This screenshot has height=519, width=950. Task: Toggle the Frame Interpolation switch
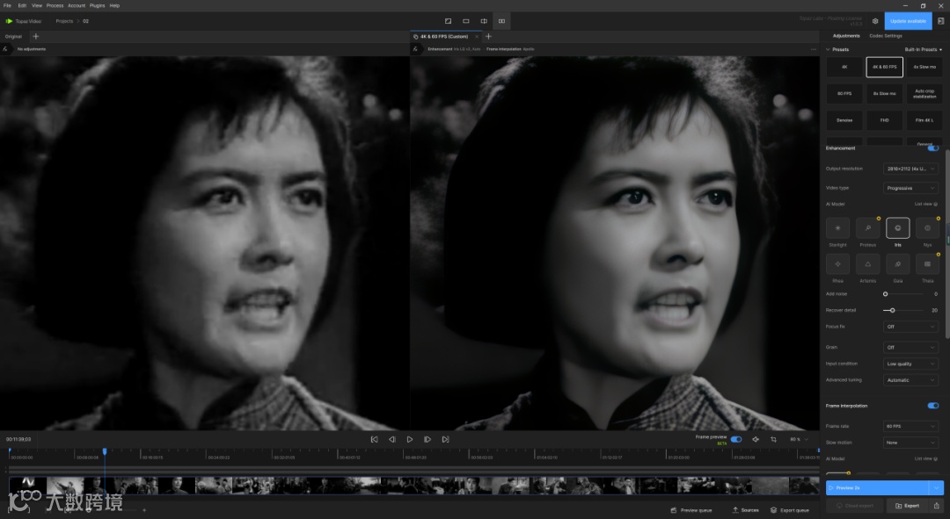(x=933, y=406)
